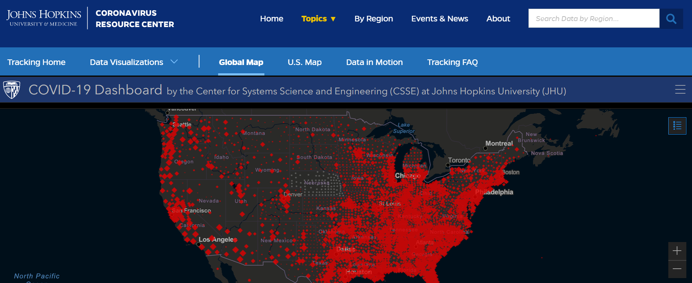
Task: Zoom in on the map
Action: tap(677, 251)
